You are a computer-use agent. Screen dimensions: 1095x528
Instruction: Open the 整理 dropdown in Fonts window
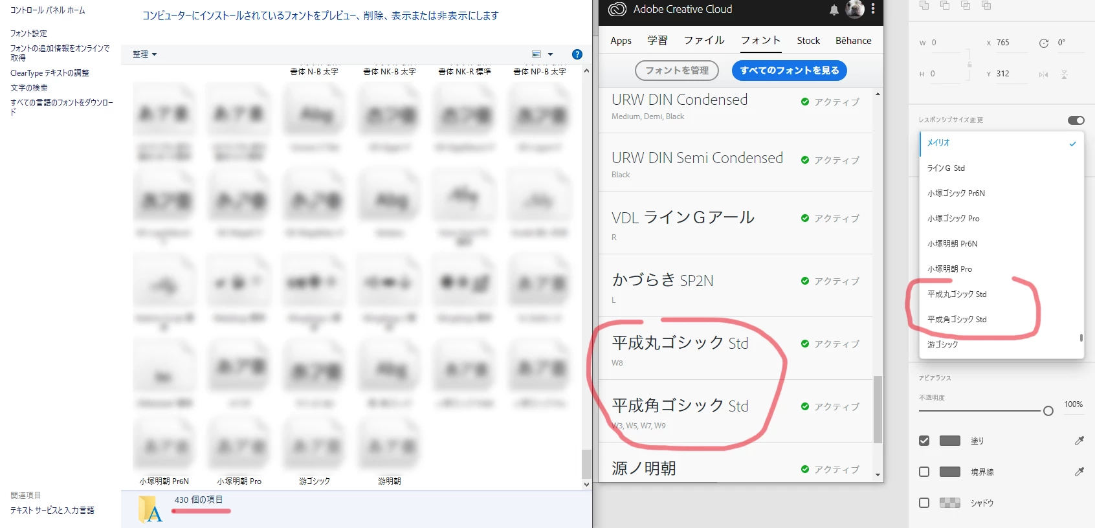144,54
